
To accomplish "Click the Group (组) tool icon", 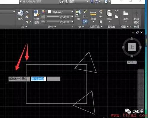I will point(78,13).
